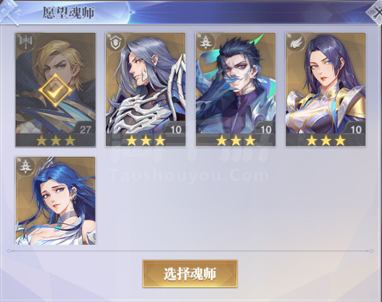Select the dark spiky-haired male character card

click(x=235, y=89)
